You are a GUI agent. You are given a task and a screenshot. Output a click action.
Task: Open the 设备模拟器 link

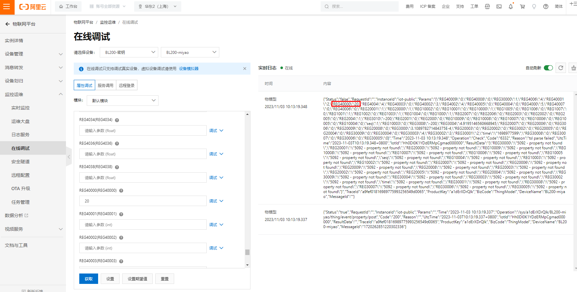pyautogui.click(x=189, y=69)
